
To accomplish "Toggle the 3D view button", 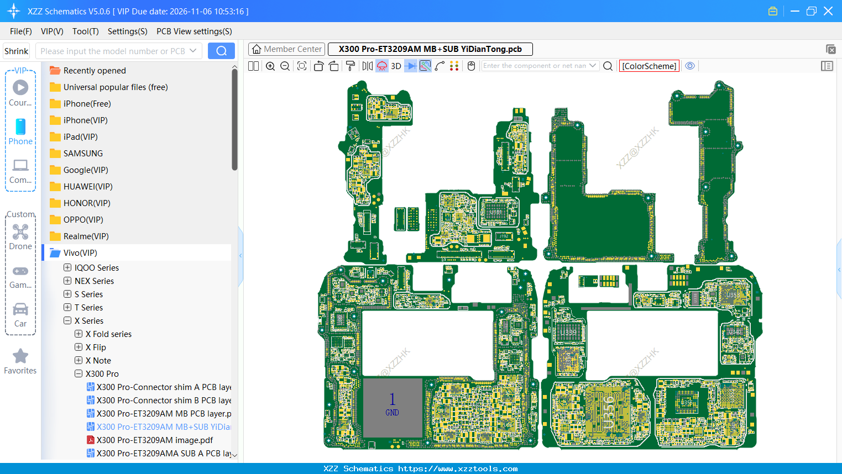I will [x=396, y=66].
